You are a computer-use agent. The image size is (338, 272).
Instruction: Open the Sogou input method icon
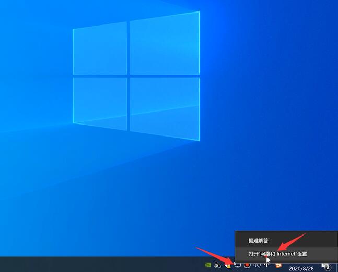(278, 265)
